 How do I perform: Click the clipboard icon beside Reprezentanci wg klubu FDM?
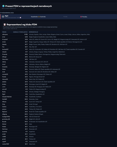click(x=4, y=24)
